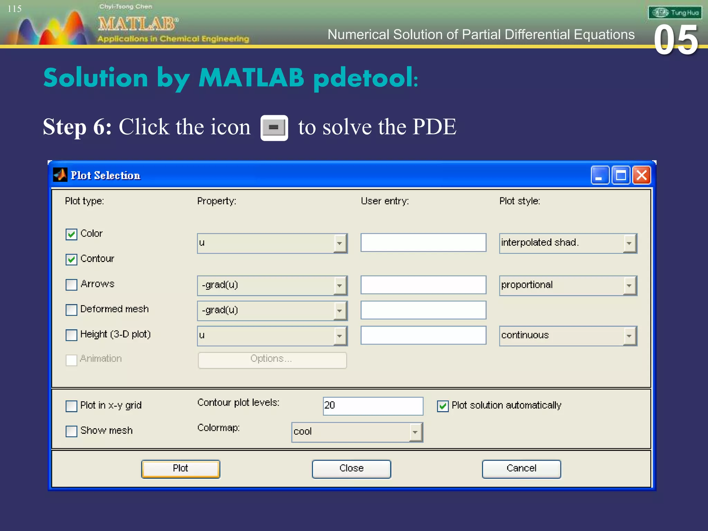Click the Contour plot levels: label
The image size is (708, 531).
click(238, 403)
